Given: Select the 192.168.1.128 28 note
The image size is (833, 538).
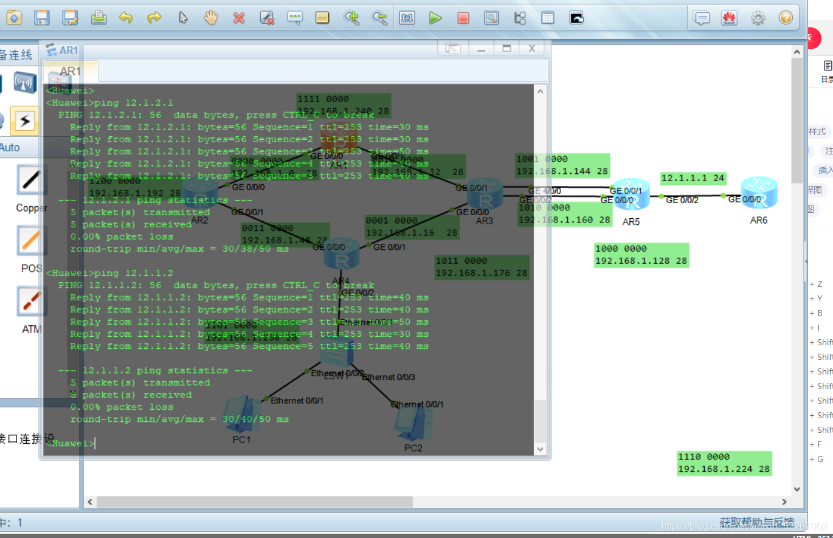Looking at the screenshot, I should (x=641, y=255).
